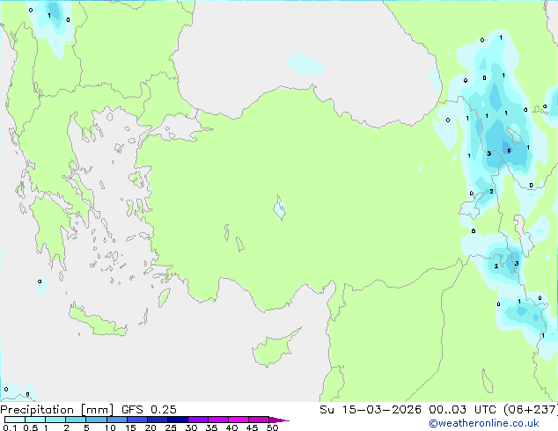Click the legend value label "25"

click(x=171, y=427)
